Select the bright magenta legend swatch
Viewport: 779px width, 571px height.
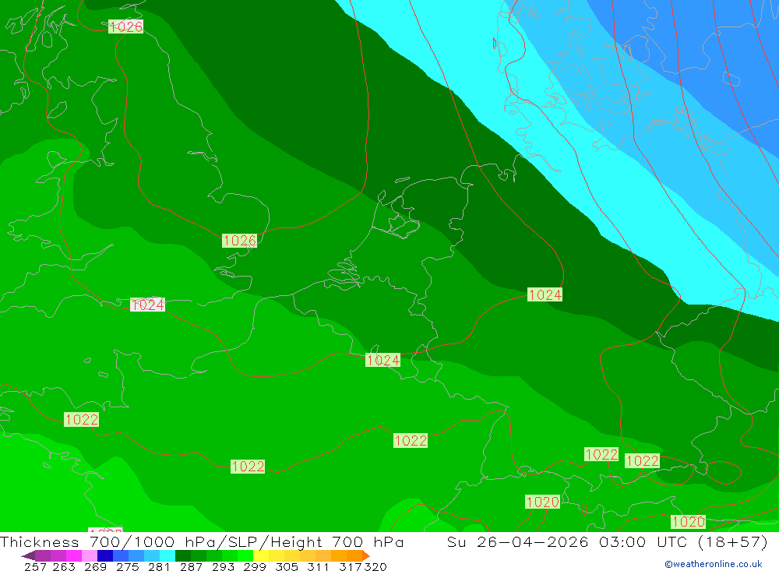72,555
